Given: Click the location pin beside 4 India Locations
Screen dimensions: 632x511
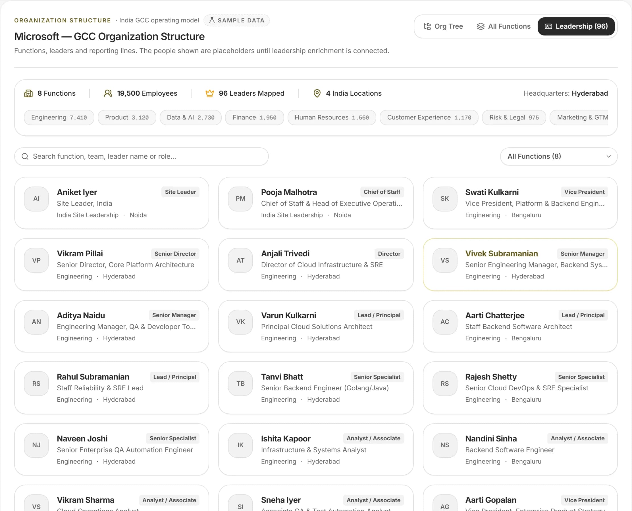Looking at the screenshot, I should pos(317,94).
